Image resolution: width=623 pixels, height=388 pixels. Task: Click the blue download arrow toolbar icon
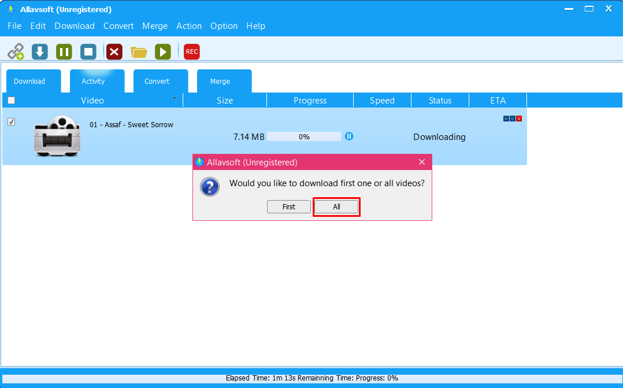tap(39, 51)
